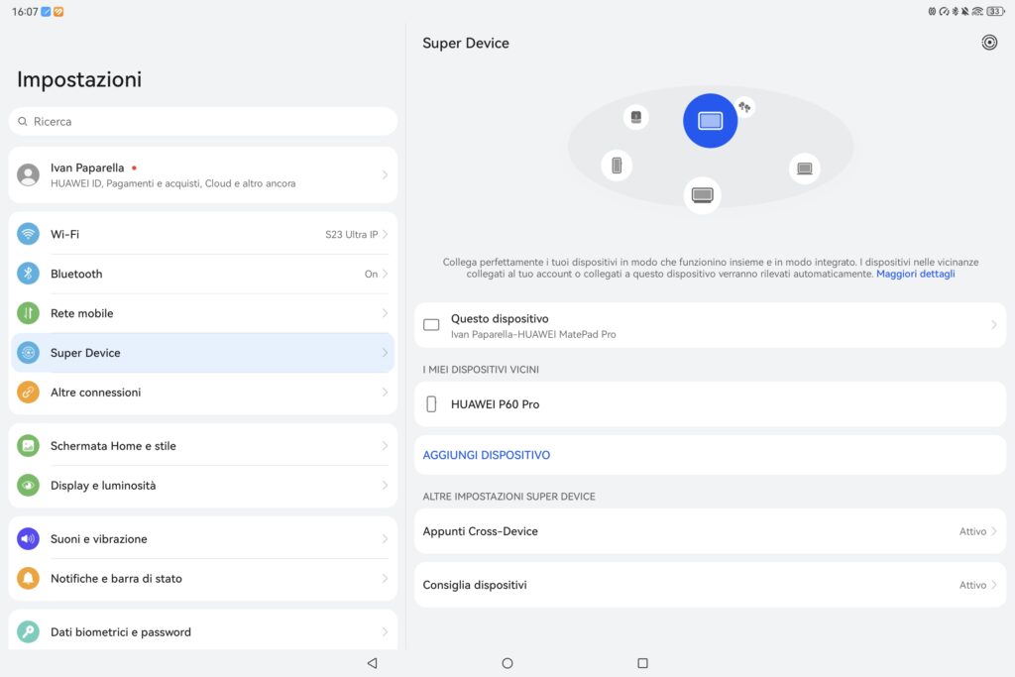Select the laptop icon in device diagram
The height and width of the screenshot is (677, 1015).
click(804, 169)
